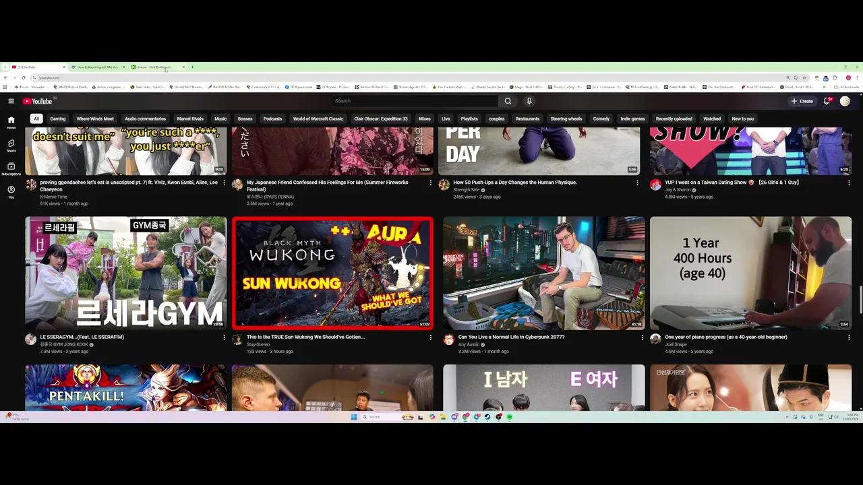Open the piano 1 Year 400 Hours thumbnail

[750, 273]
